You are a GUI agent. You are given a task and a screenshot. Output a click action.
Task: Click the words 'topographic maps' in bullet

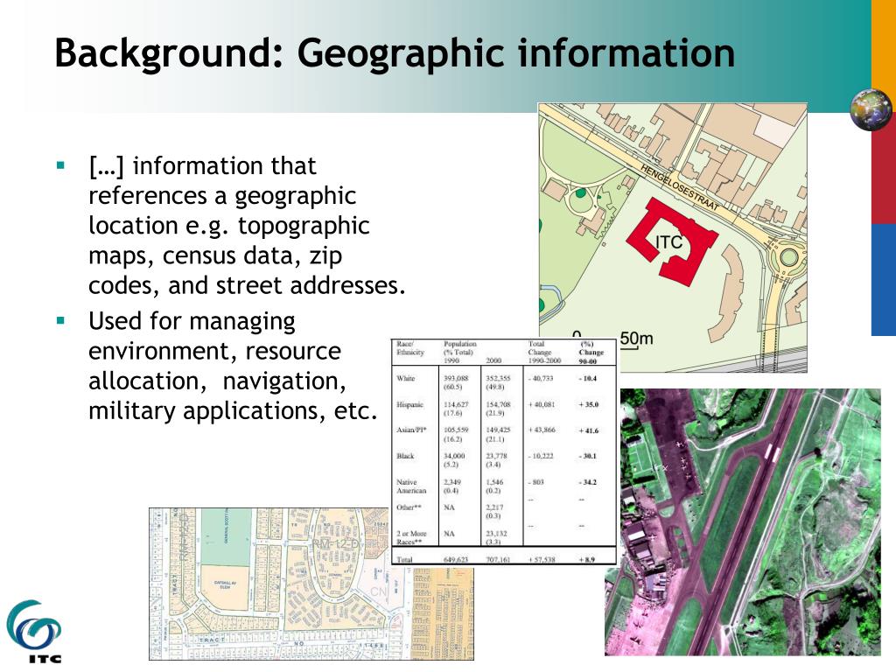click(229, 240)
